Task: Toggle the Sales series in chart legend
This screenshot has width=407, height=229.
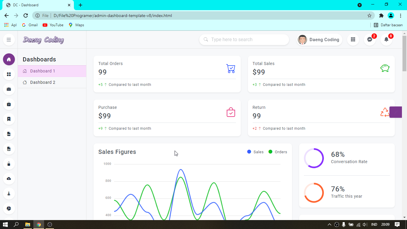Action: pos(255,152)
